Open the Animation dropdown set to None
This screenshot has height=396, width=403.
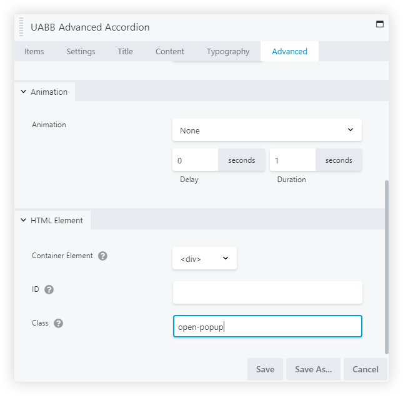click(267, 130)
